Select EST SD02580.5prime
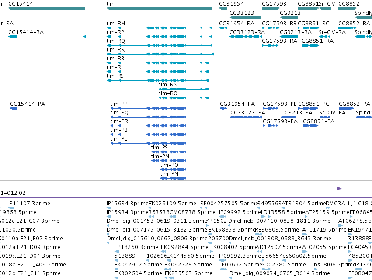 point(266,269)
